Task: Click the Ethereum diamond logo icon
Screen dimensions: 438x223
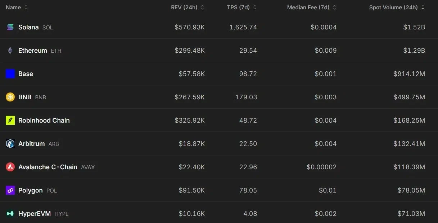Action: 10,51
